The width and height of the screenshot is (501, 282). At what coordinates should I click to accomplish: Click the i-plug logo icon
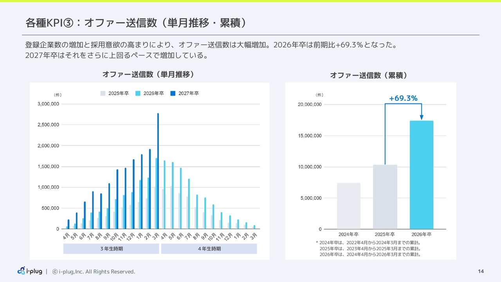21,271
